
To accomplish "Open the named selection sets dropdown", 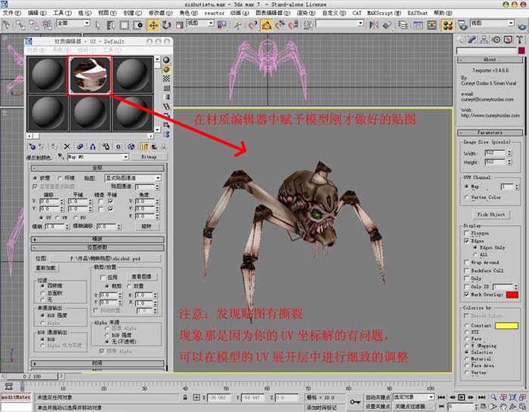I will click(340, 23).
